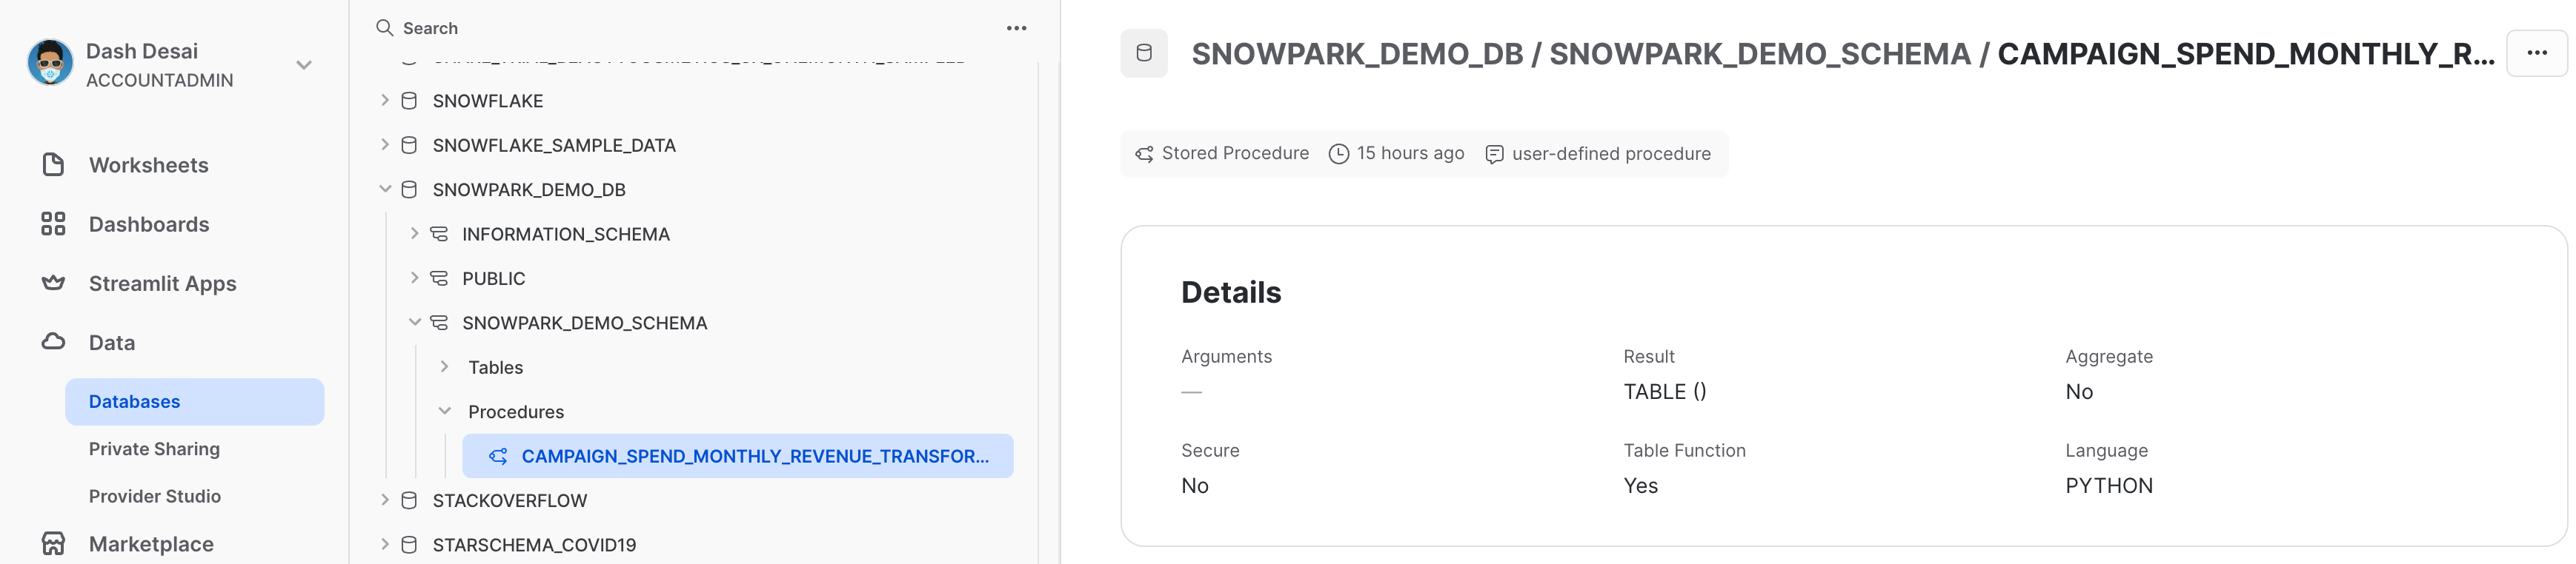This screenshot has height=564, width=2576.
Task: Click the Data cloud icon
Action: coord(55,341)
